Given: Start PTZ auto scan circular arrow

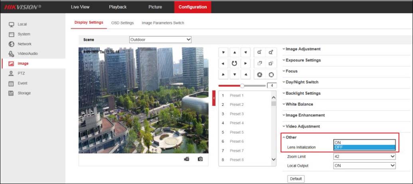Looking at the screenshot, I should click(x=234, y=63).
